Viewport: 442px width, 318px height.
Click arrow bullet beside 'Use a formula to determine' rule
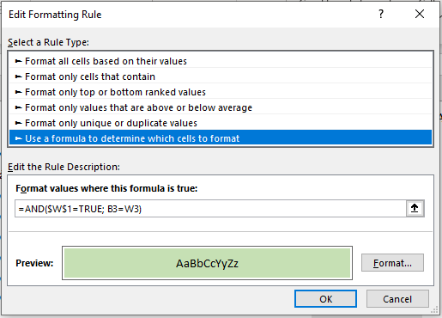pyautogui.click(x=18, y=138)
